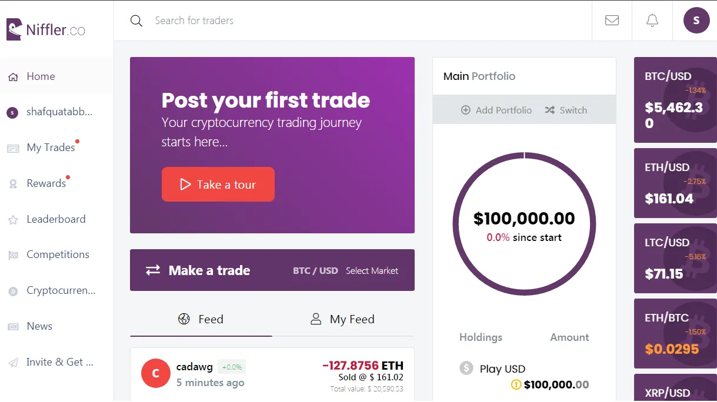Open the BTC/USD price card

click(x=675, y=100)
